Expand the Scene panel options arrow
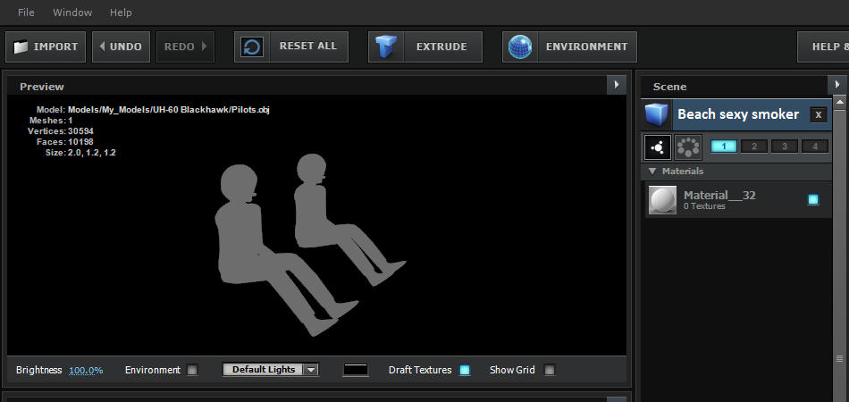The height and width of the screenshot is (402, 849). [837, 85]
